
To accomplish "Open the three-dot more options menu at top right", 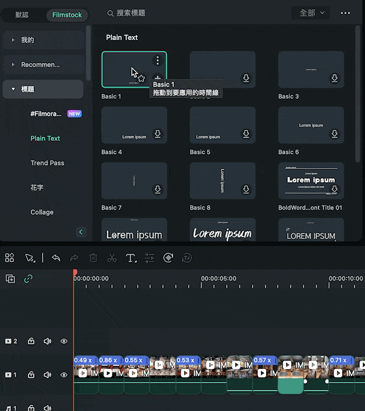I will click(345, 13).
